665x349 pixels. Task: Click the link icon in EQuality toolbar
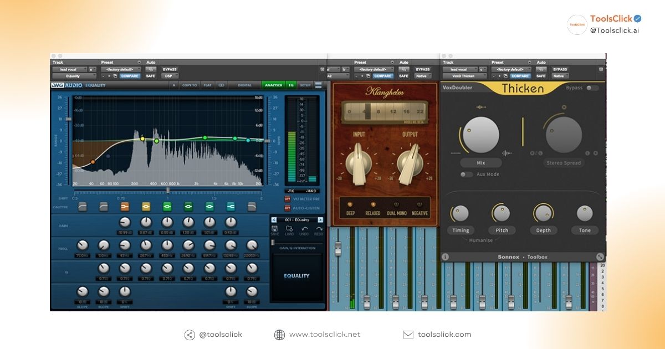pyautogui.click(x=221, y=85)
